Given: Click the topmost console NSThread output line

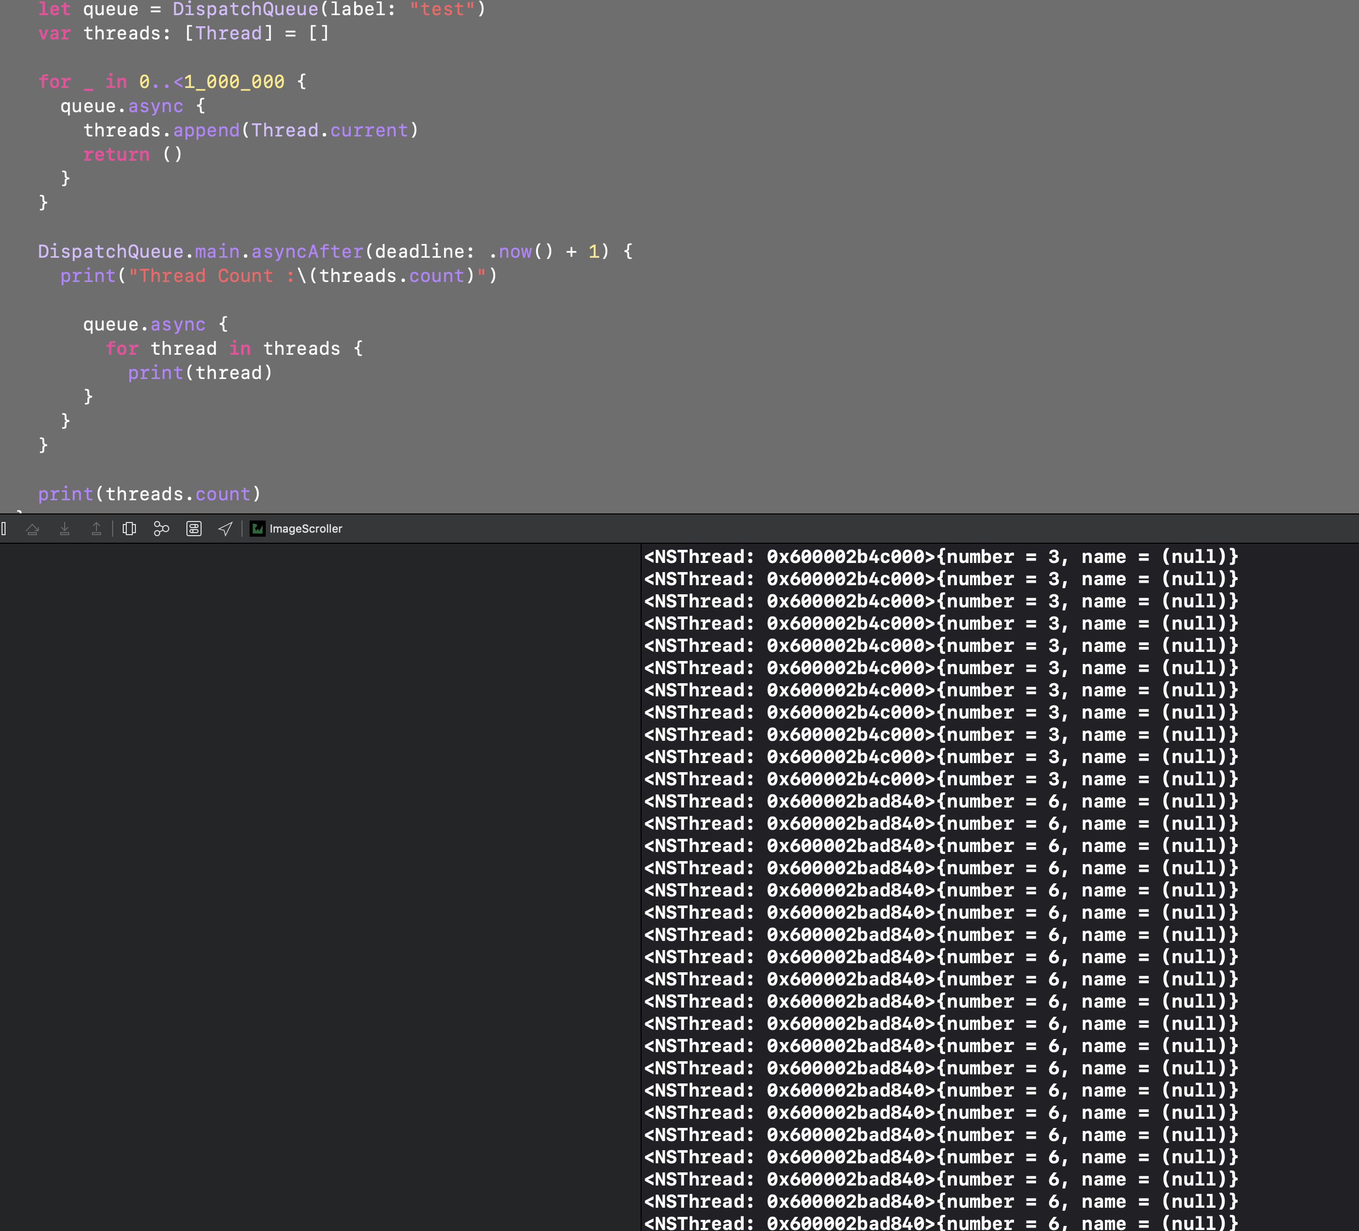Looking at the screenshot, I should (941, 557).
